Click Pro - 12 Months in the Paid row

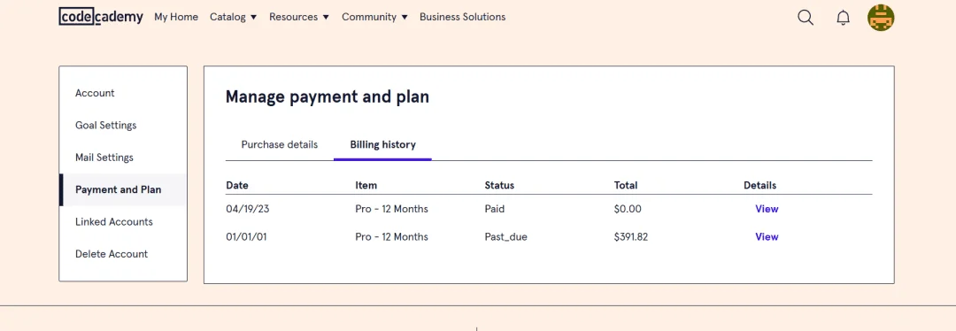coord(391,209)
